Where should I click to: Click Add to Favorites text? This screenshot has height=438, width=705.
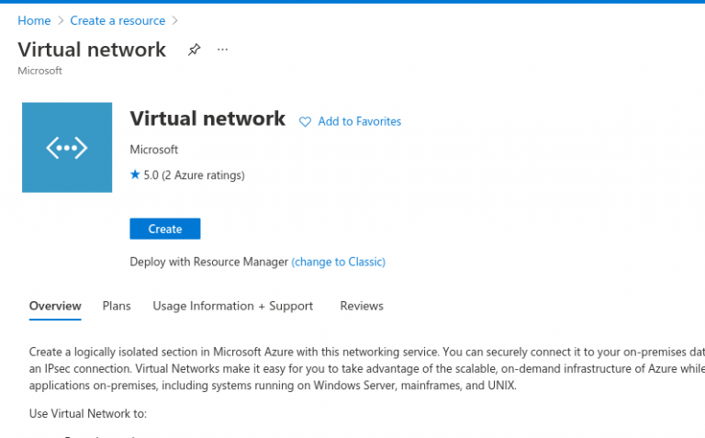pyautogui.click(x=359, y=121)
